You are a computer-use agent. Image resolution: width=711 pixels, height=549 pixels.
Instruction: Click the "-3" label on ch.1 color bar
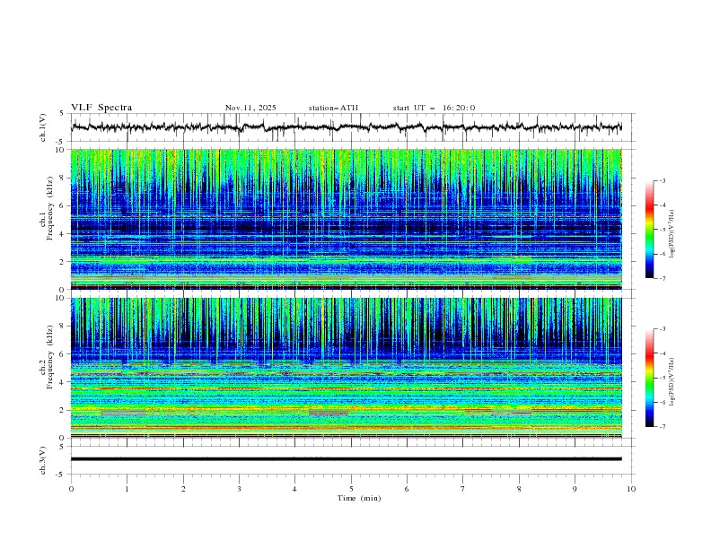[x=662, y=180]
